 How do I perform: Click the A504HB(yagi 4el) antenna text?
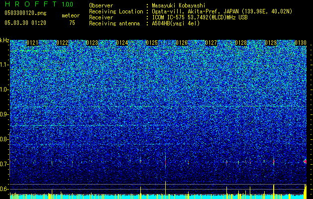coord(176,23)
